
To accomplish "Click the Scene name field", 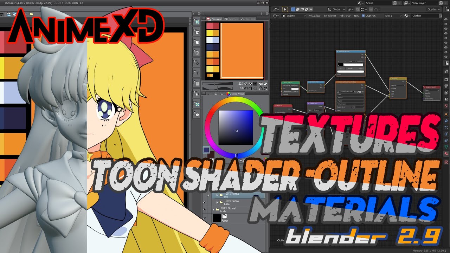I will click(x=378, y=3).
